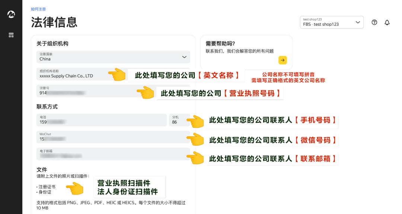Expand the chevron on the China country field
Screen dimensions: 402x214
[x=184, y=57]
